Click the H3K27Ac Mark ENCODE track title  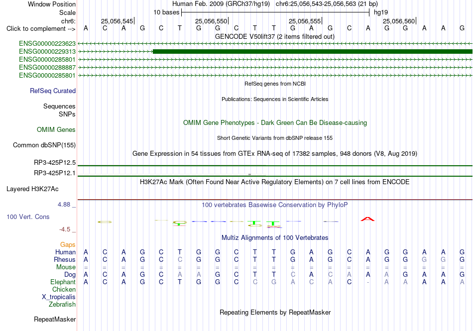275,182
